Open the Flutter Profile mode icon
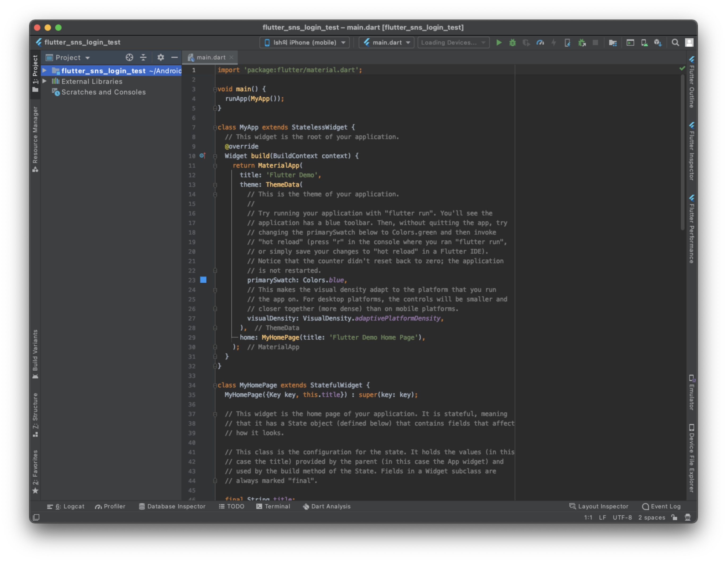 click(540, 43)
